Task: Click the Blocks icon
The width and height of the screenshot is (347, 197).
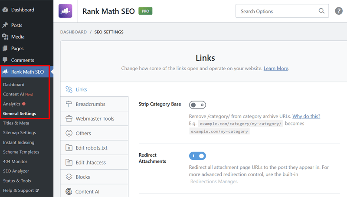Action: 69,177
